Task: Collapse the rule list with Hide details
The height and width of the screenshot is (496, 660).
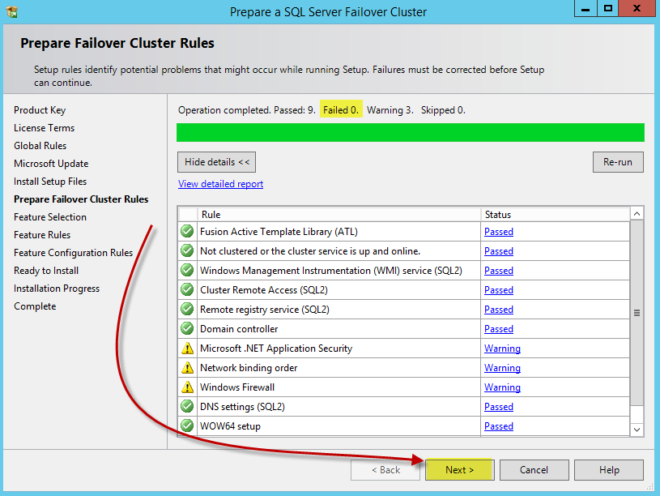Action: (216, 162)
